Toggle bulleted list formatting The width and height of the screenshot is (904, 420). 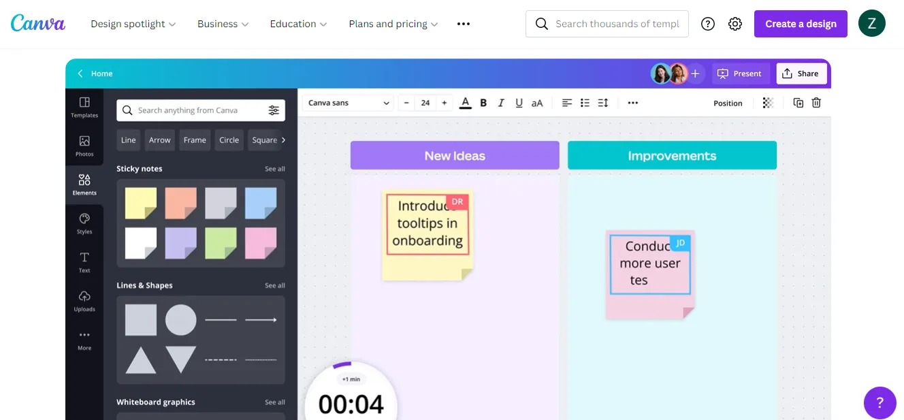tap(585, 103)
